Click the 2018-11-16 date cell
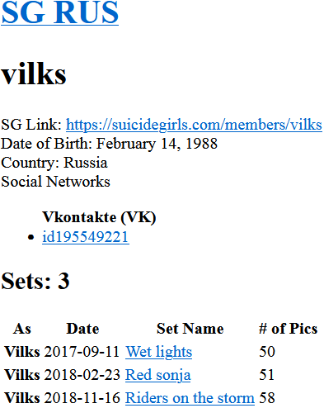Screen dimensions: 324x408 tap(82, 398)
